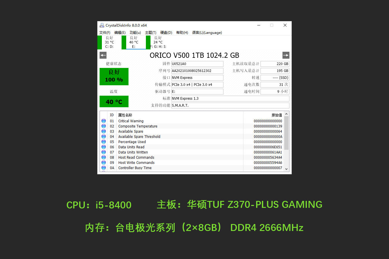This screenshot has width=389, height=259.
Task: Select the Controller Busy Time attribute text
Action: tap(135, 168)
